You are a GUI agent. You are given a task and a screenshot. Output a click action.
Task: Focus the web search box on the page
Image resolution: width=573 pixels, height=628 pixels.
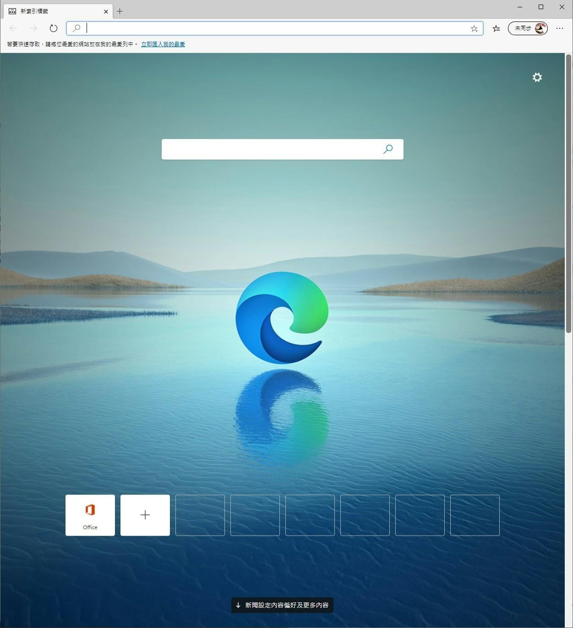[x=282, y=149]
